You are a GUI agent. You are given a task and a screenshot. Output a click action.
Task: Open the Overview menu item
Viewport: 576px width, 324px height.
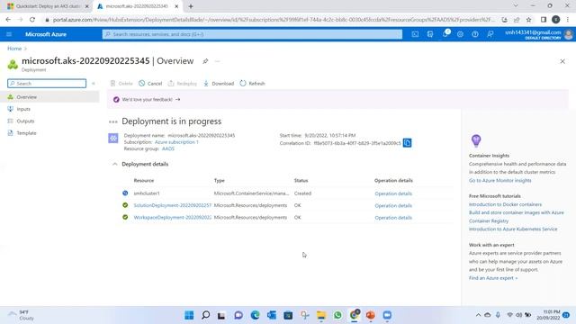point(49,97)
